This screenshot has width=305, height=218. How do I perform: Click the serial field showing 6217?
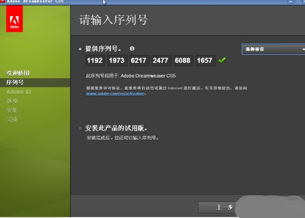[x=140, y=61]
